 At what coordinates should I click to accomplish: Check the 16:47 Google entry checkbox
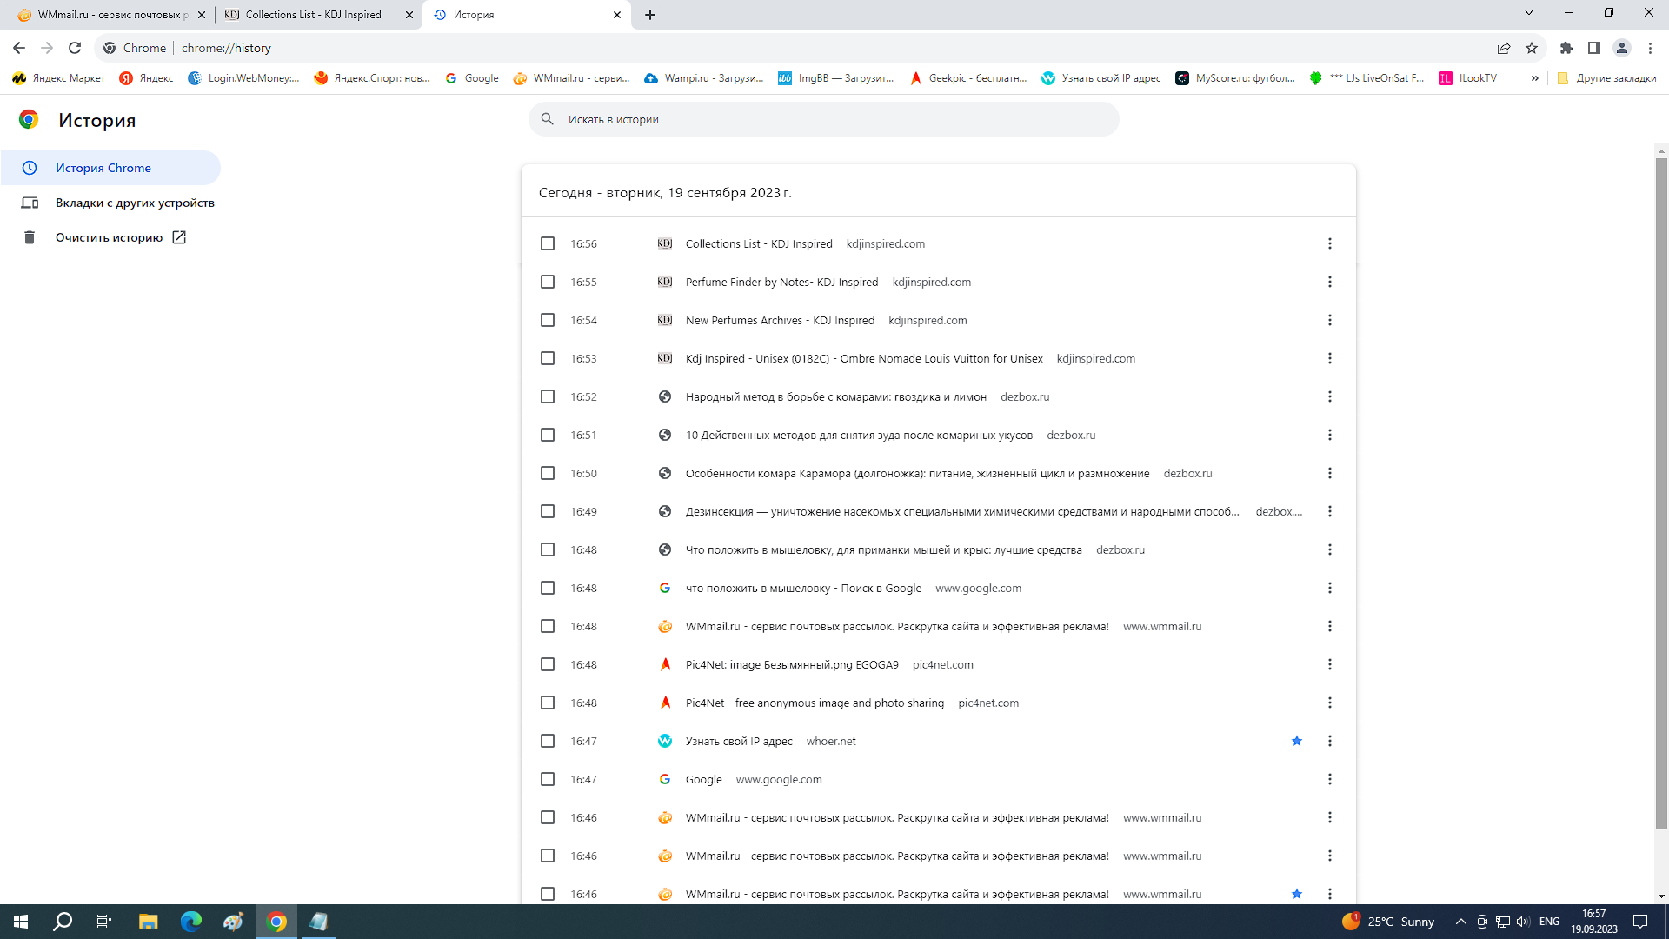pyautogui.click(x=548, y=779)
